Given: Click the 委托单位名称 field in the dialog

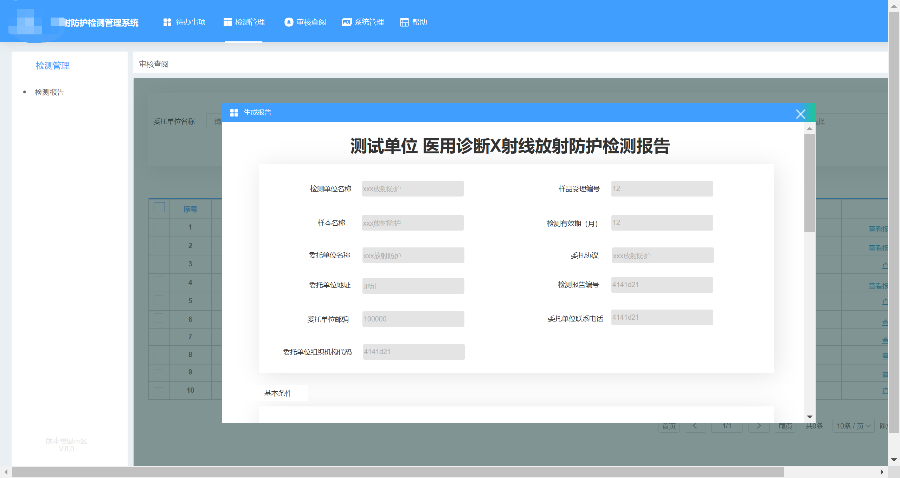Looking at the screenshot, I should 413,255.
